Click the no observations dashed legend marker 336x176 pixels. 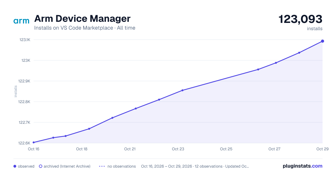pyautogui.click(x=102, y=166)
